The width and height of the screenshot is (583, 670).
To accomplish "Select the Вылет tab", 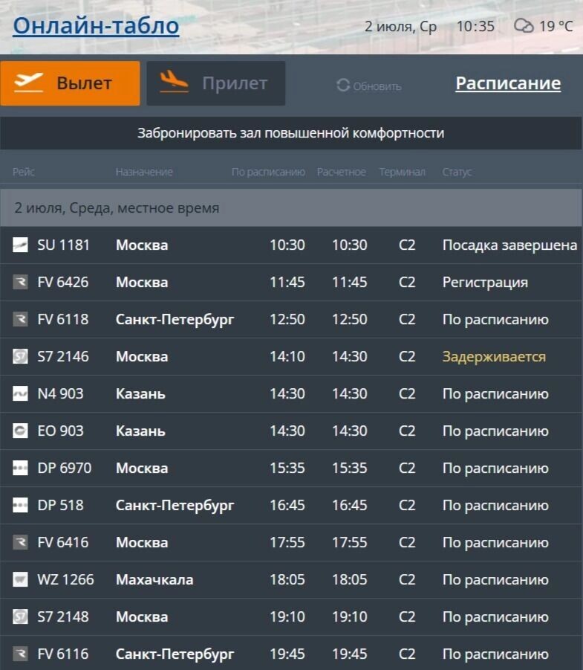I will click(71, 83).
